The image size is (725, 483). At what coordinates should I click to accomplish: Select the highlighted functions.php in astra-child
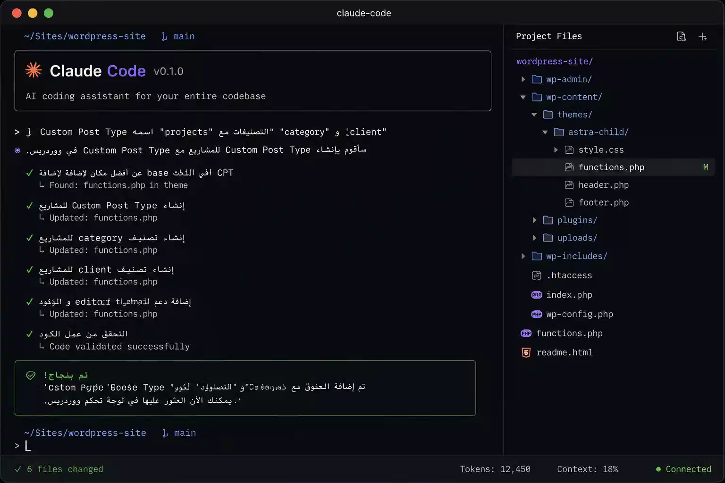pos(613,167)
